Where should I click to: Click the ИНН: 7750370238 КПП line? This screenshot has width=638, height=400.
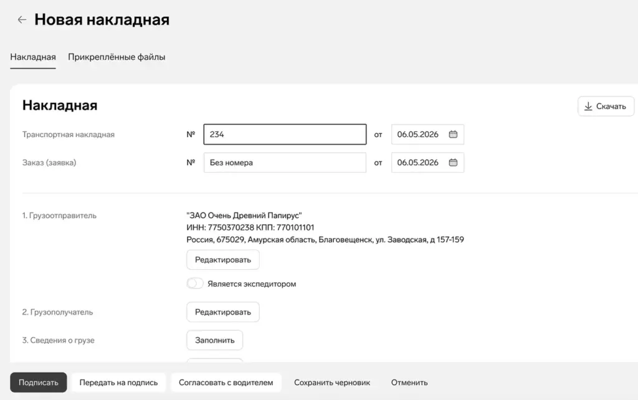250,227
